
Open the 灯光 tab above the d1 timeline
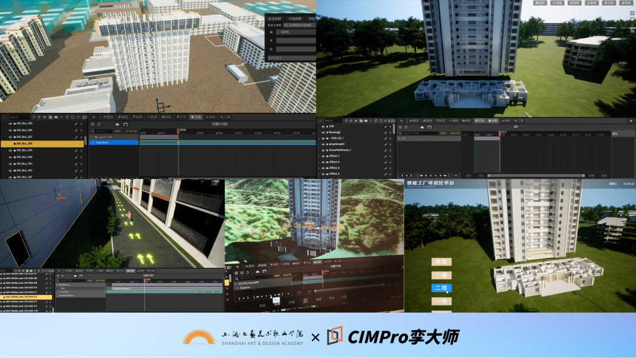point(480,121)
